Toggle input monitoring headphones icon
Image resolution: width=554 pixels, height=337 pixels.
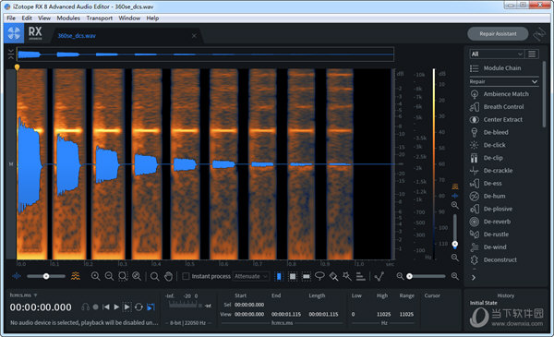[85, 307]
